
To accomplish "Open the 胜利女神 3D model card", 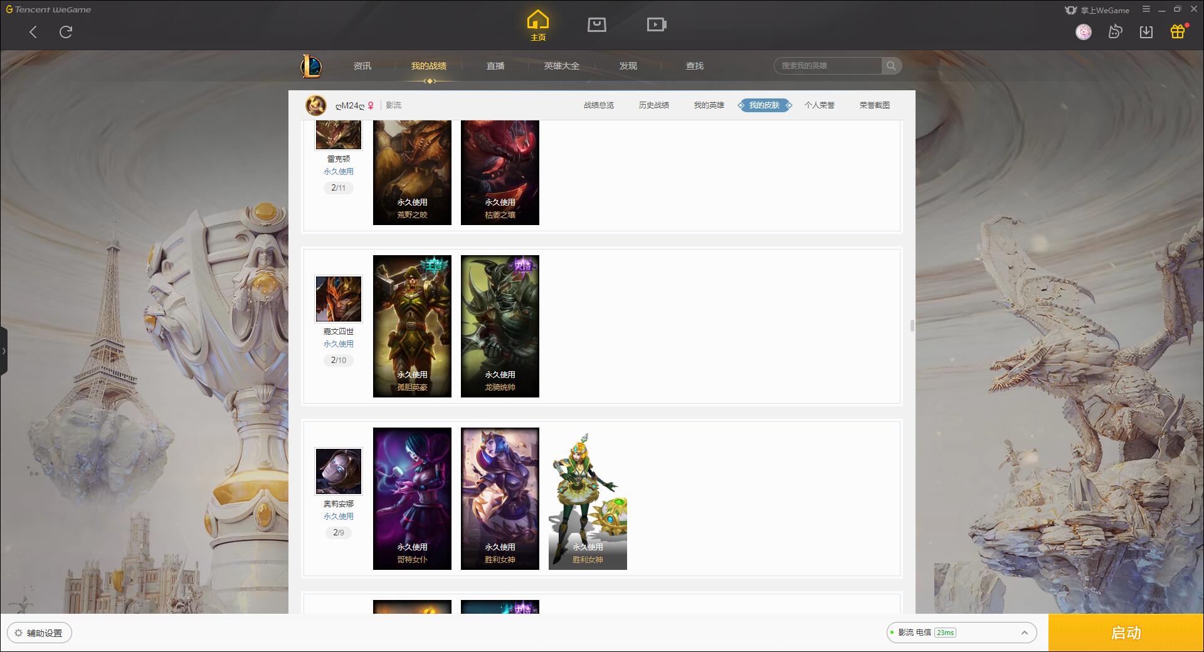I will [x=588, y=498].
